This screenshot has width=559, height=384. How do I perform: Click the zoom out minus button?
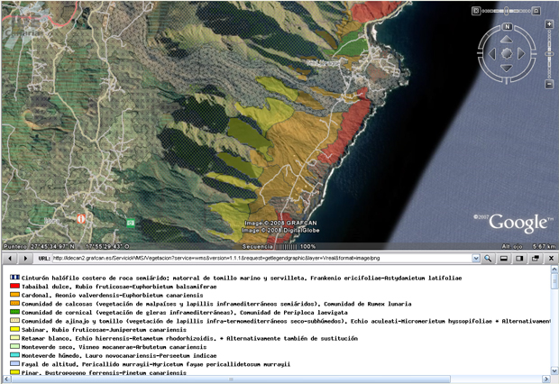[549, 85]
